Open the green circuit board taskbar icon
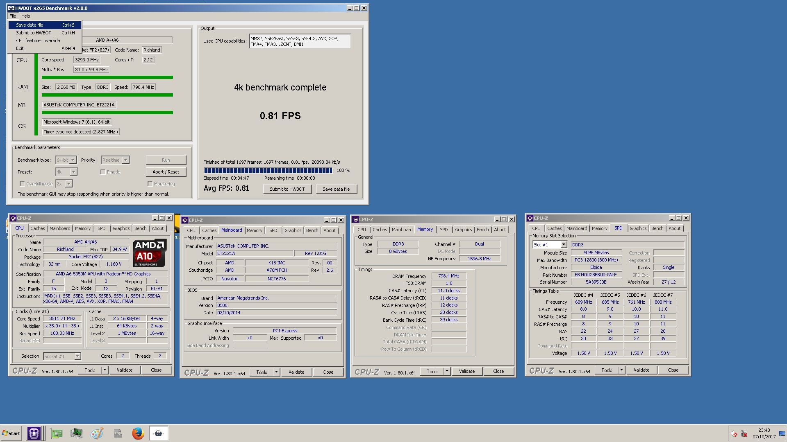The image size is (787, 442). click(x=56, y=433)
